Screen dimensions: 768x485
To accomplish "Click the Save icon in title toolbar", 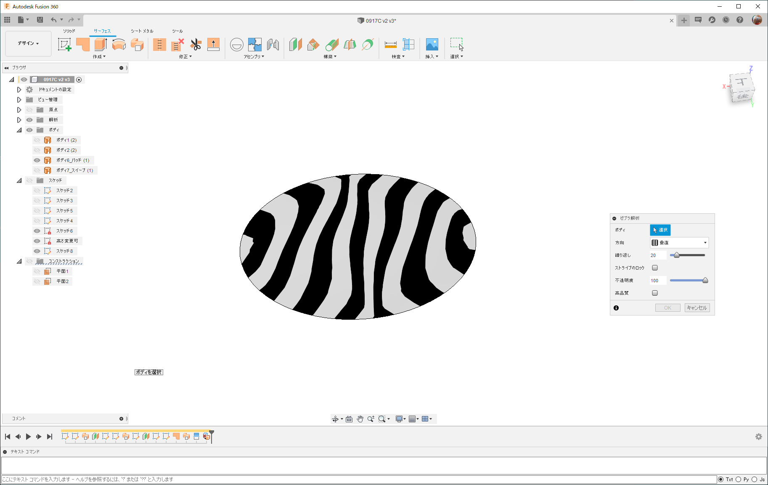I will 40,20.
